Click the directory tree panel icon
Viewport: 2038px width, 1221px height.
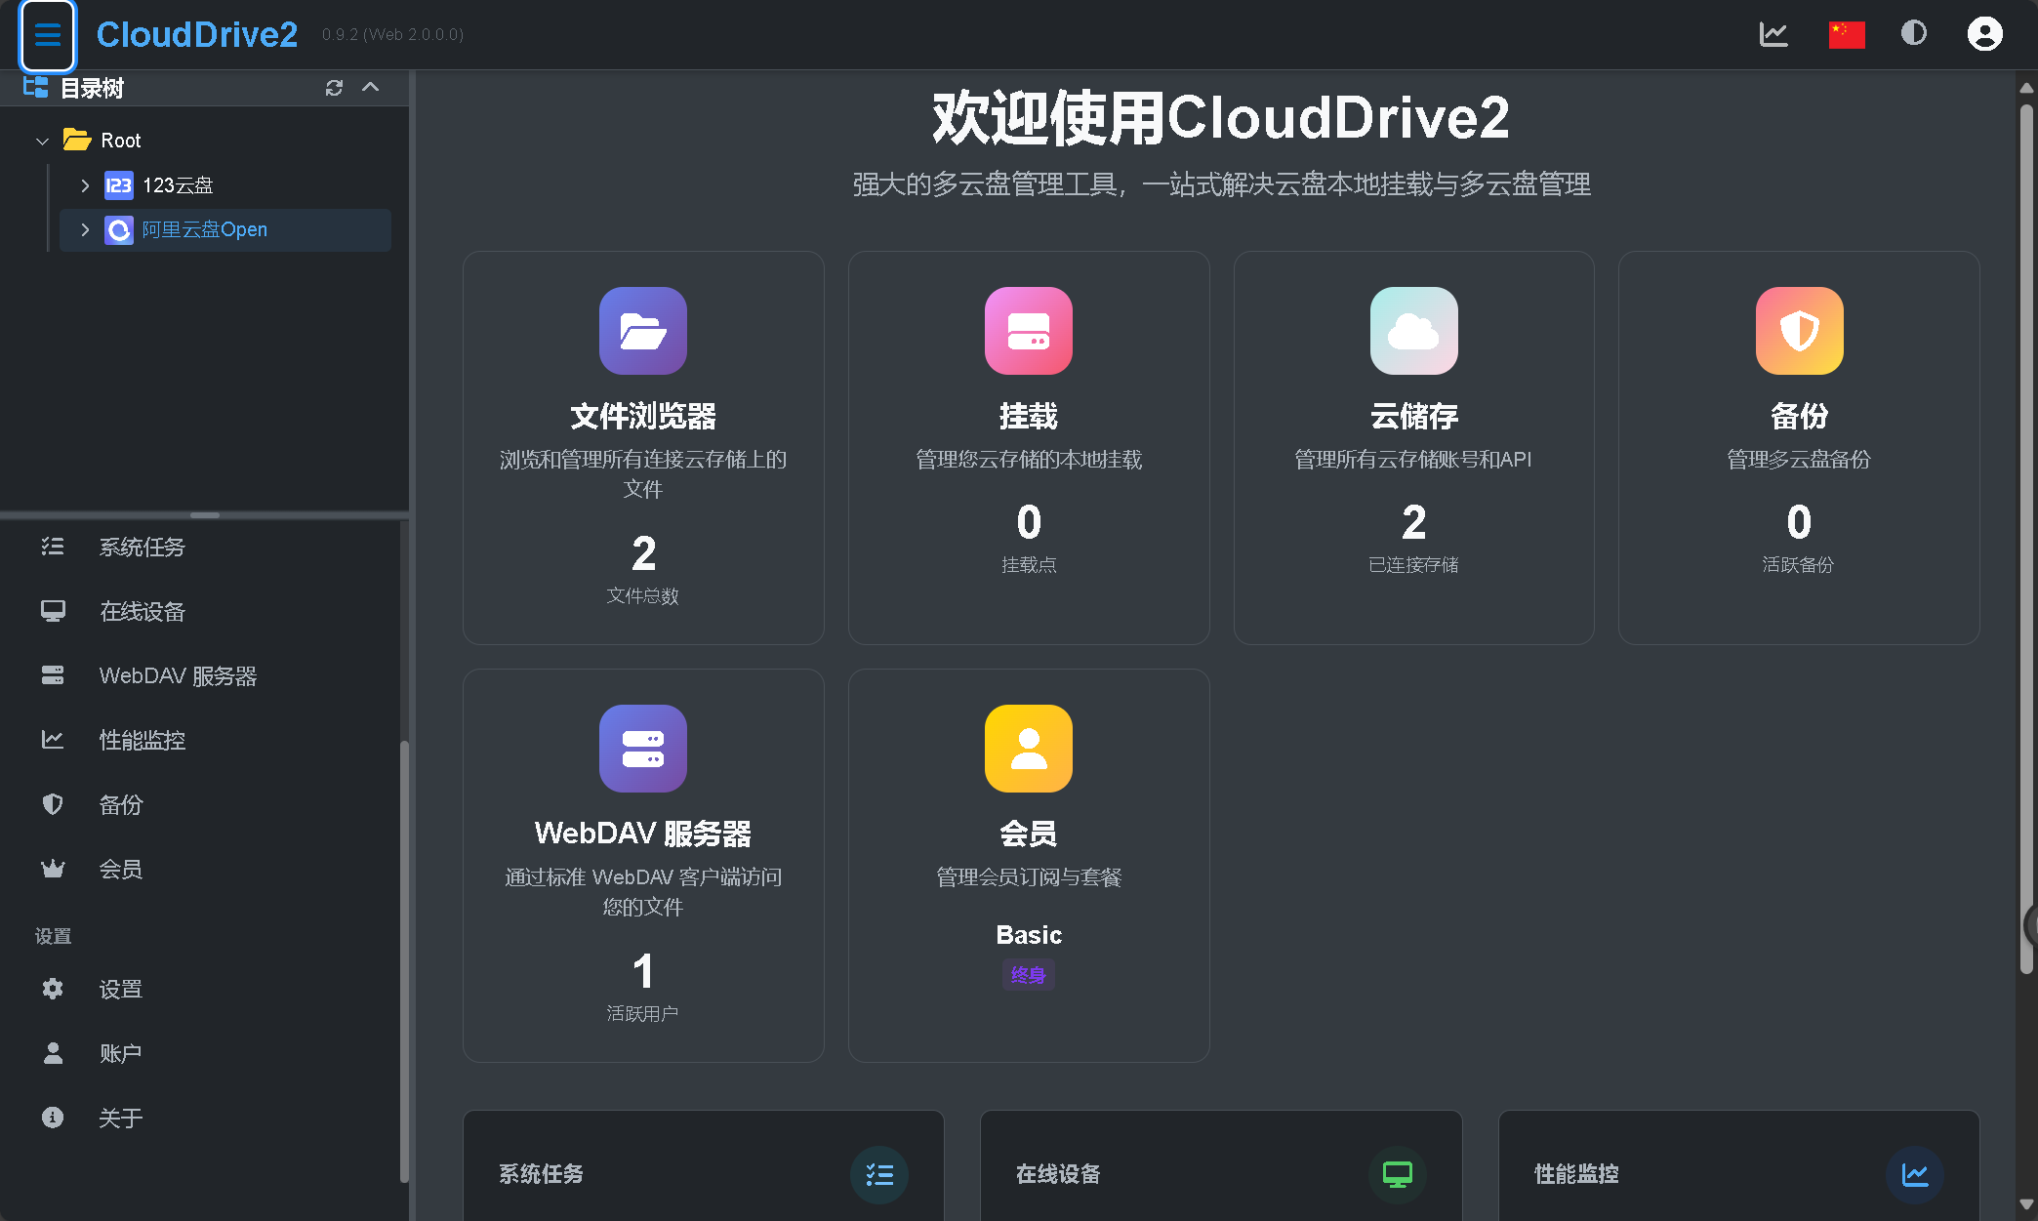click(35, 87)
